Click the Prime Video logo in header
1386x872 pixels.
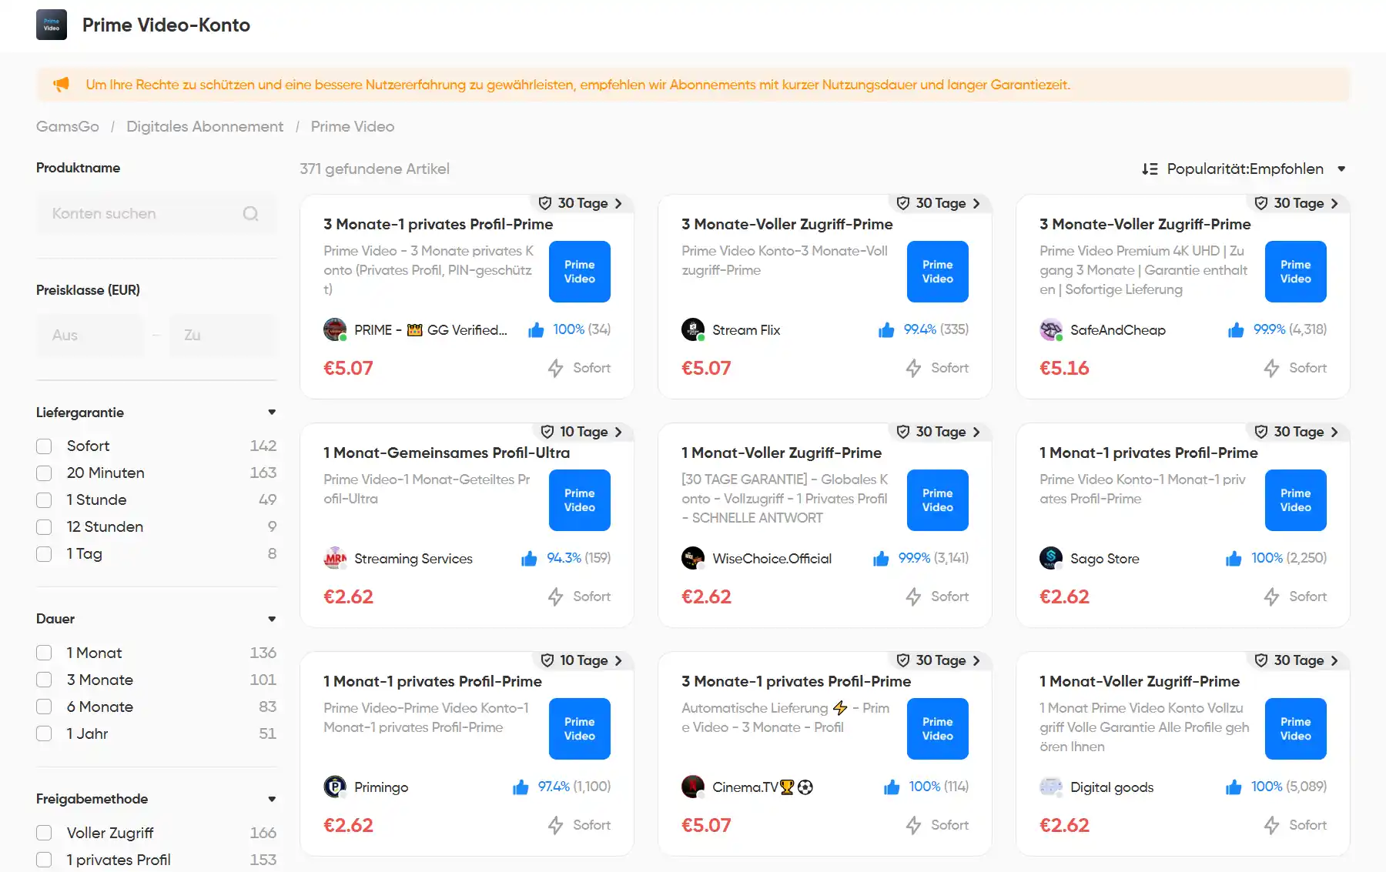(x=52, y=25)
